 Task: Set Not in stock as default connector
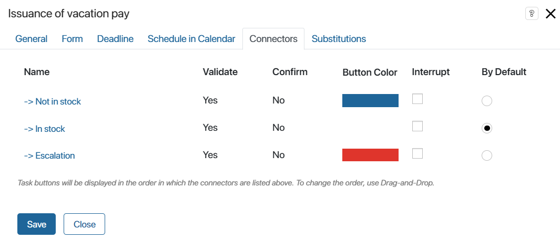[x=487, y=101]
